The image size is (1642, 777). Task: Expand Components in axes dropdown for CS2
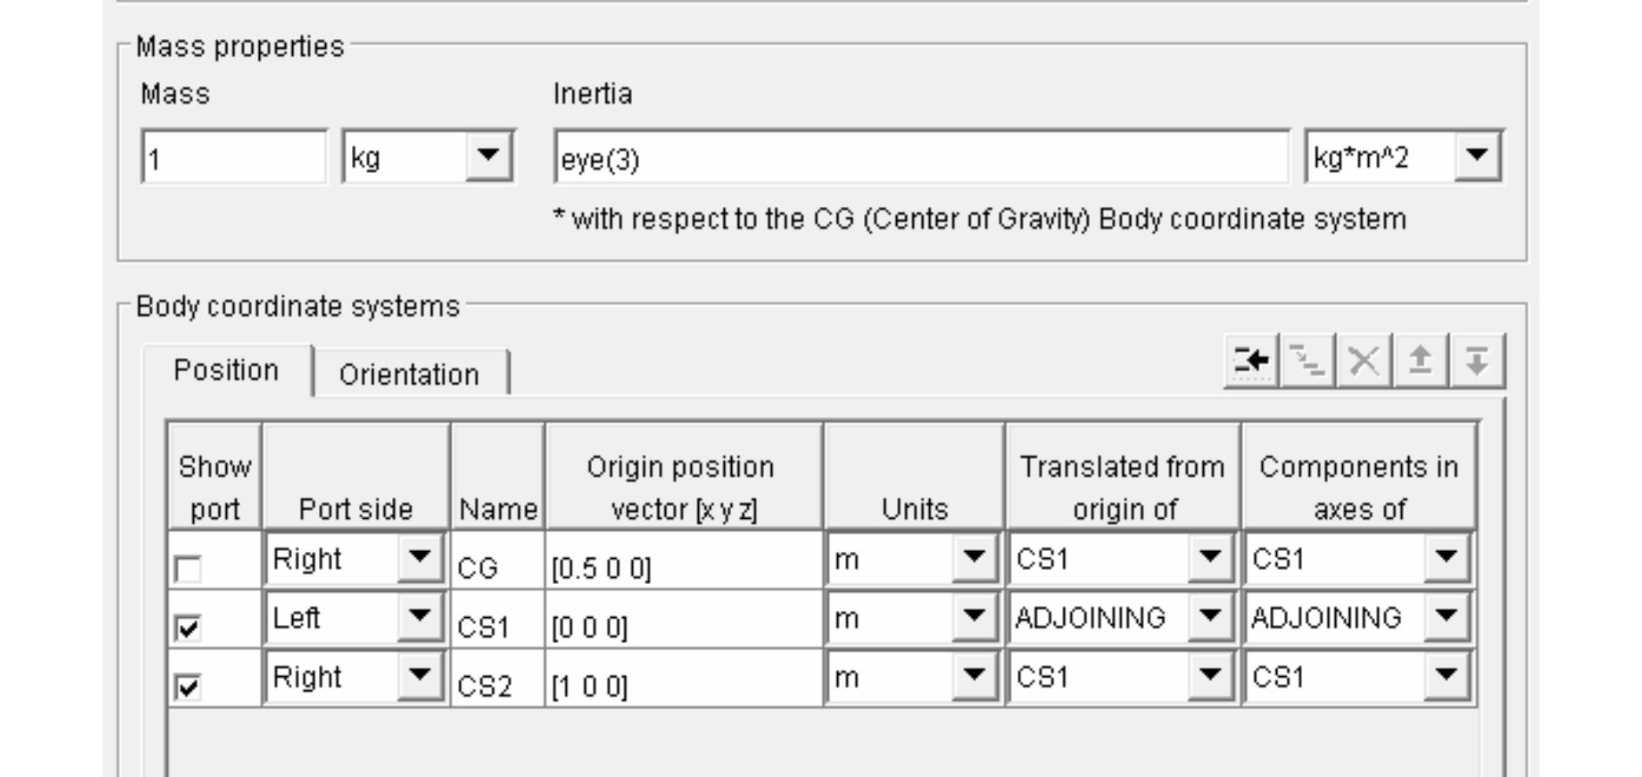pos(1446,677)
